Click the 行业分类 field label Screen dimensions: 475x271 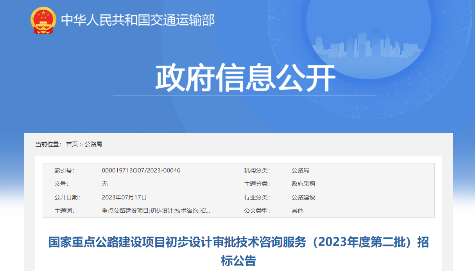coord(257,197)
